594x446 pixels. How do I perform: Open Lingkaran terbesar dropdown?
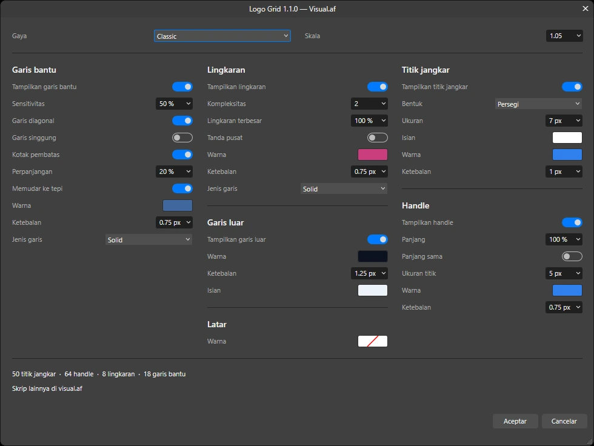(x=369, y=121)
